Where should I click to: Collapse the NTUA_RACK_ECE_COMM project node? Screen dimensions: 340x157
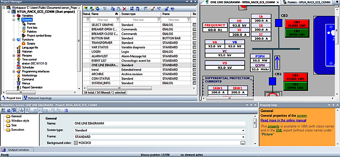point(9,12)
